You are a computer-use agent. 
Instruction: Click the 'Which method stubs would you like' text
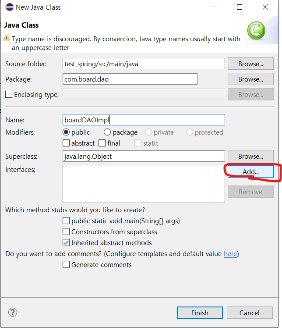pos(75,210)
